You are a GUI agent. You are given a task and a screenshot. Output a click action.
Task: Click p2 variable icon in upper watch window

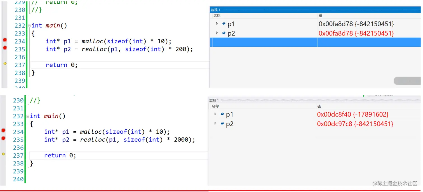click(224, 33)
